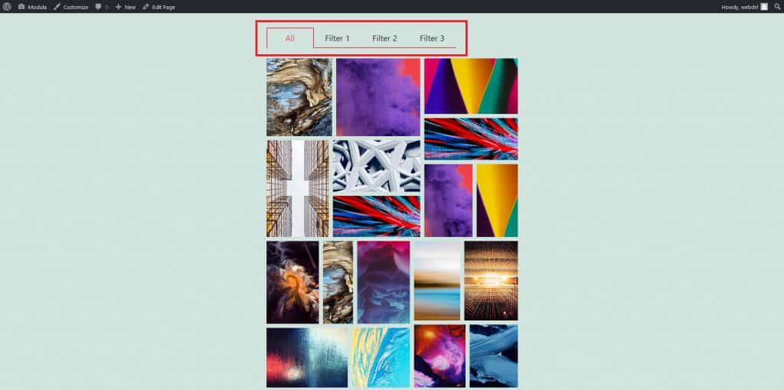Open the blurred beach horizon thumbnail
The image size is (784, 390).
pyautogui.click(x=437, y=281)
